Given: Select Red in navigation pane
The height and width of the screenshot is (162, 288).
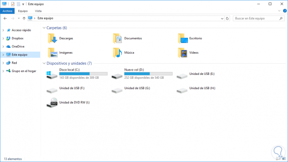Looking at the screenshot, I should pyautogui.click(x=14, y=63).
